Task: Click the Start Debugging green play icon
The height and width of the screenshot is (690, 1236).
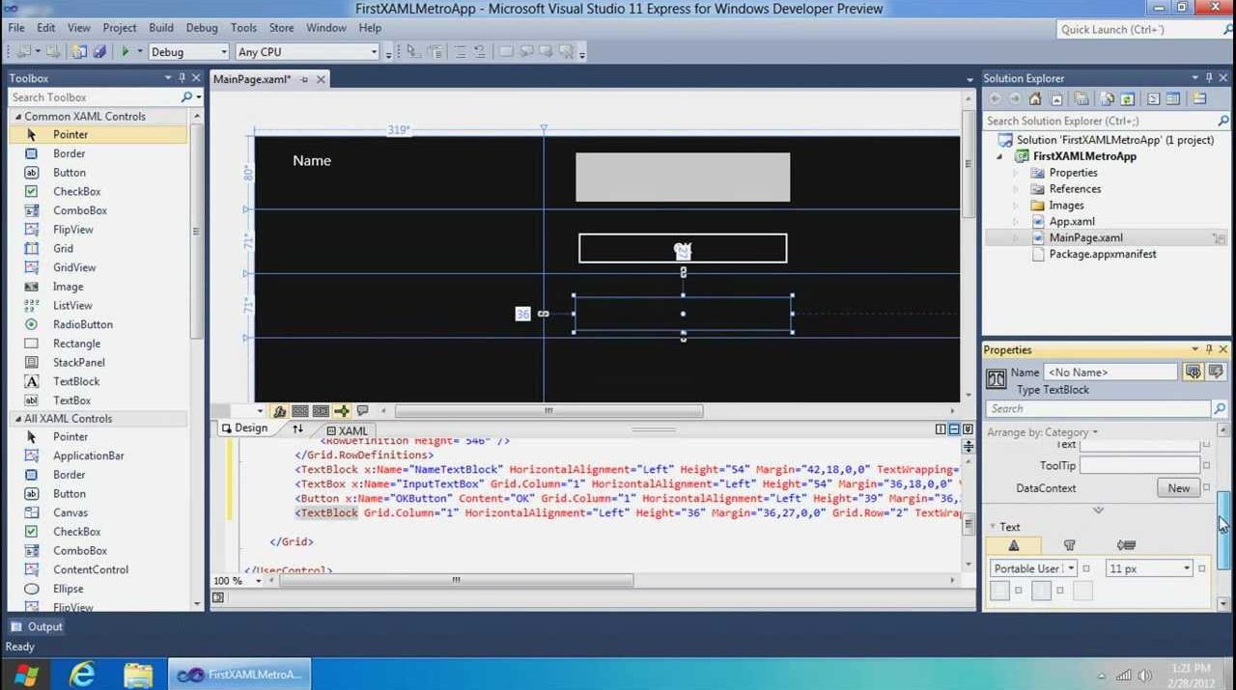Action: coord(125,52)
